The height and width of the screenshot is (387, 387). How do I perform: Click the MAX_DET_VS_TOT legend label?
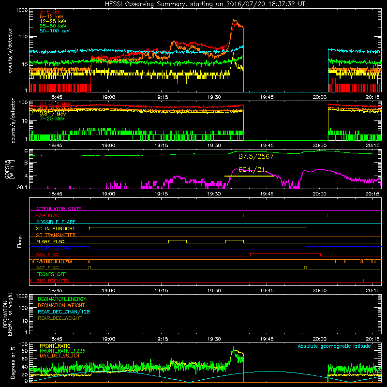click(x=60, y=356)
